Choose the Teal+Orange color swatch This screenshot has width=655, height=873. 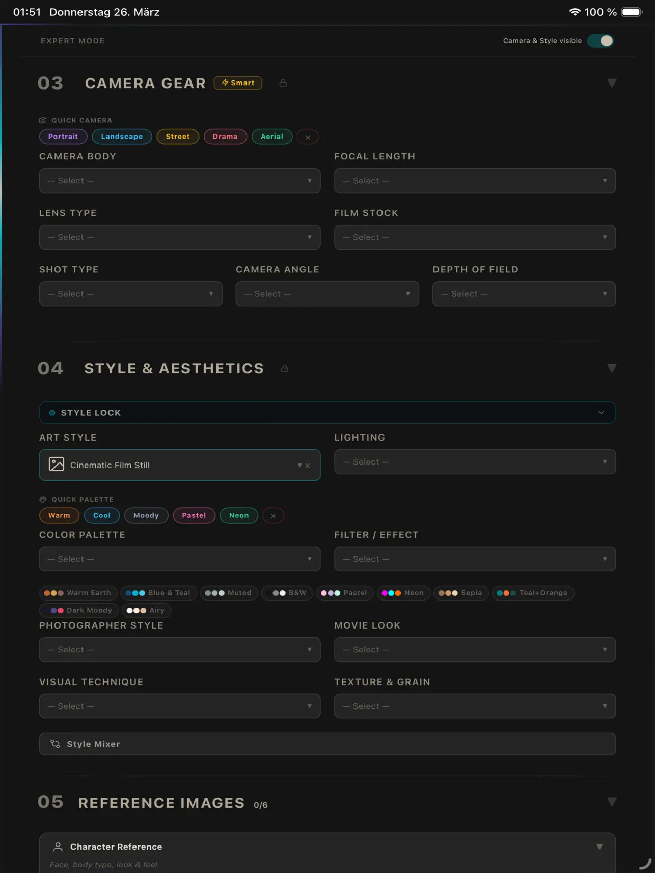point(533,593)
